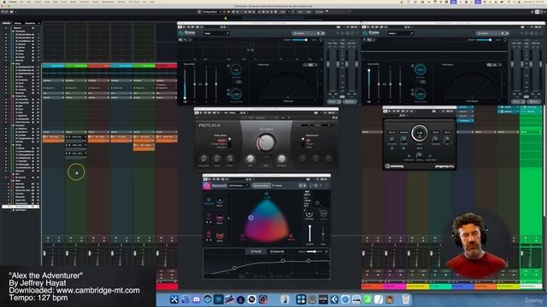Screen dimensions: 547x307
Task: Toggle the top reverb section power in Neoverb
Action: [x=209, y=200]
